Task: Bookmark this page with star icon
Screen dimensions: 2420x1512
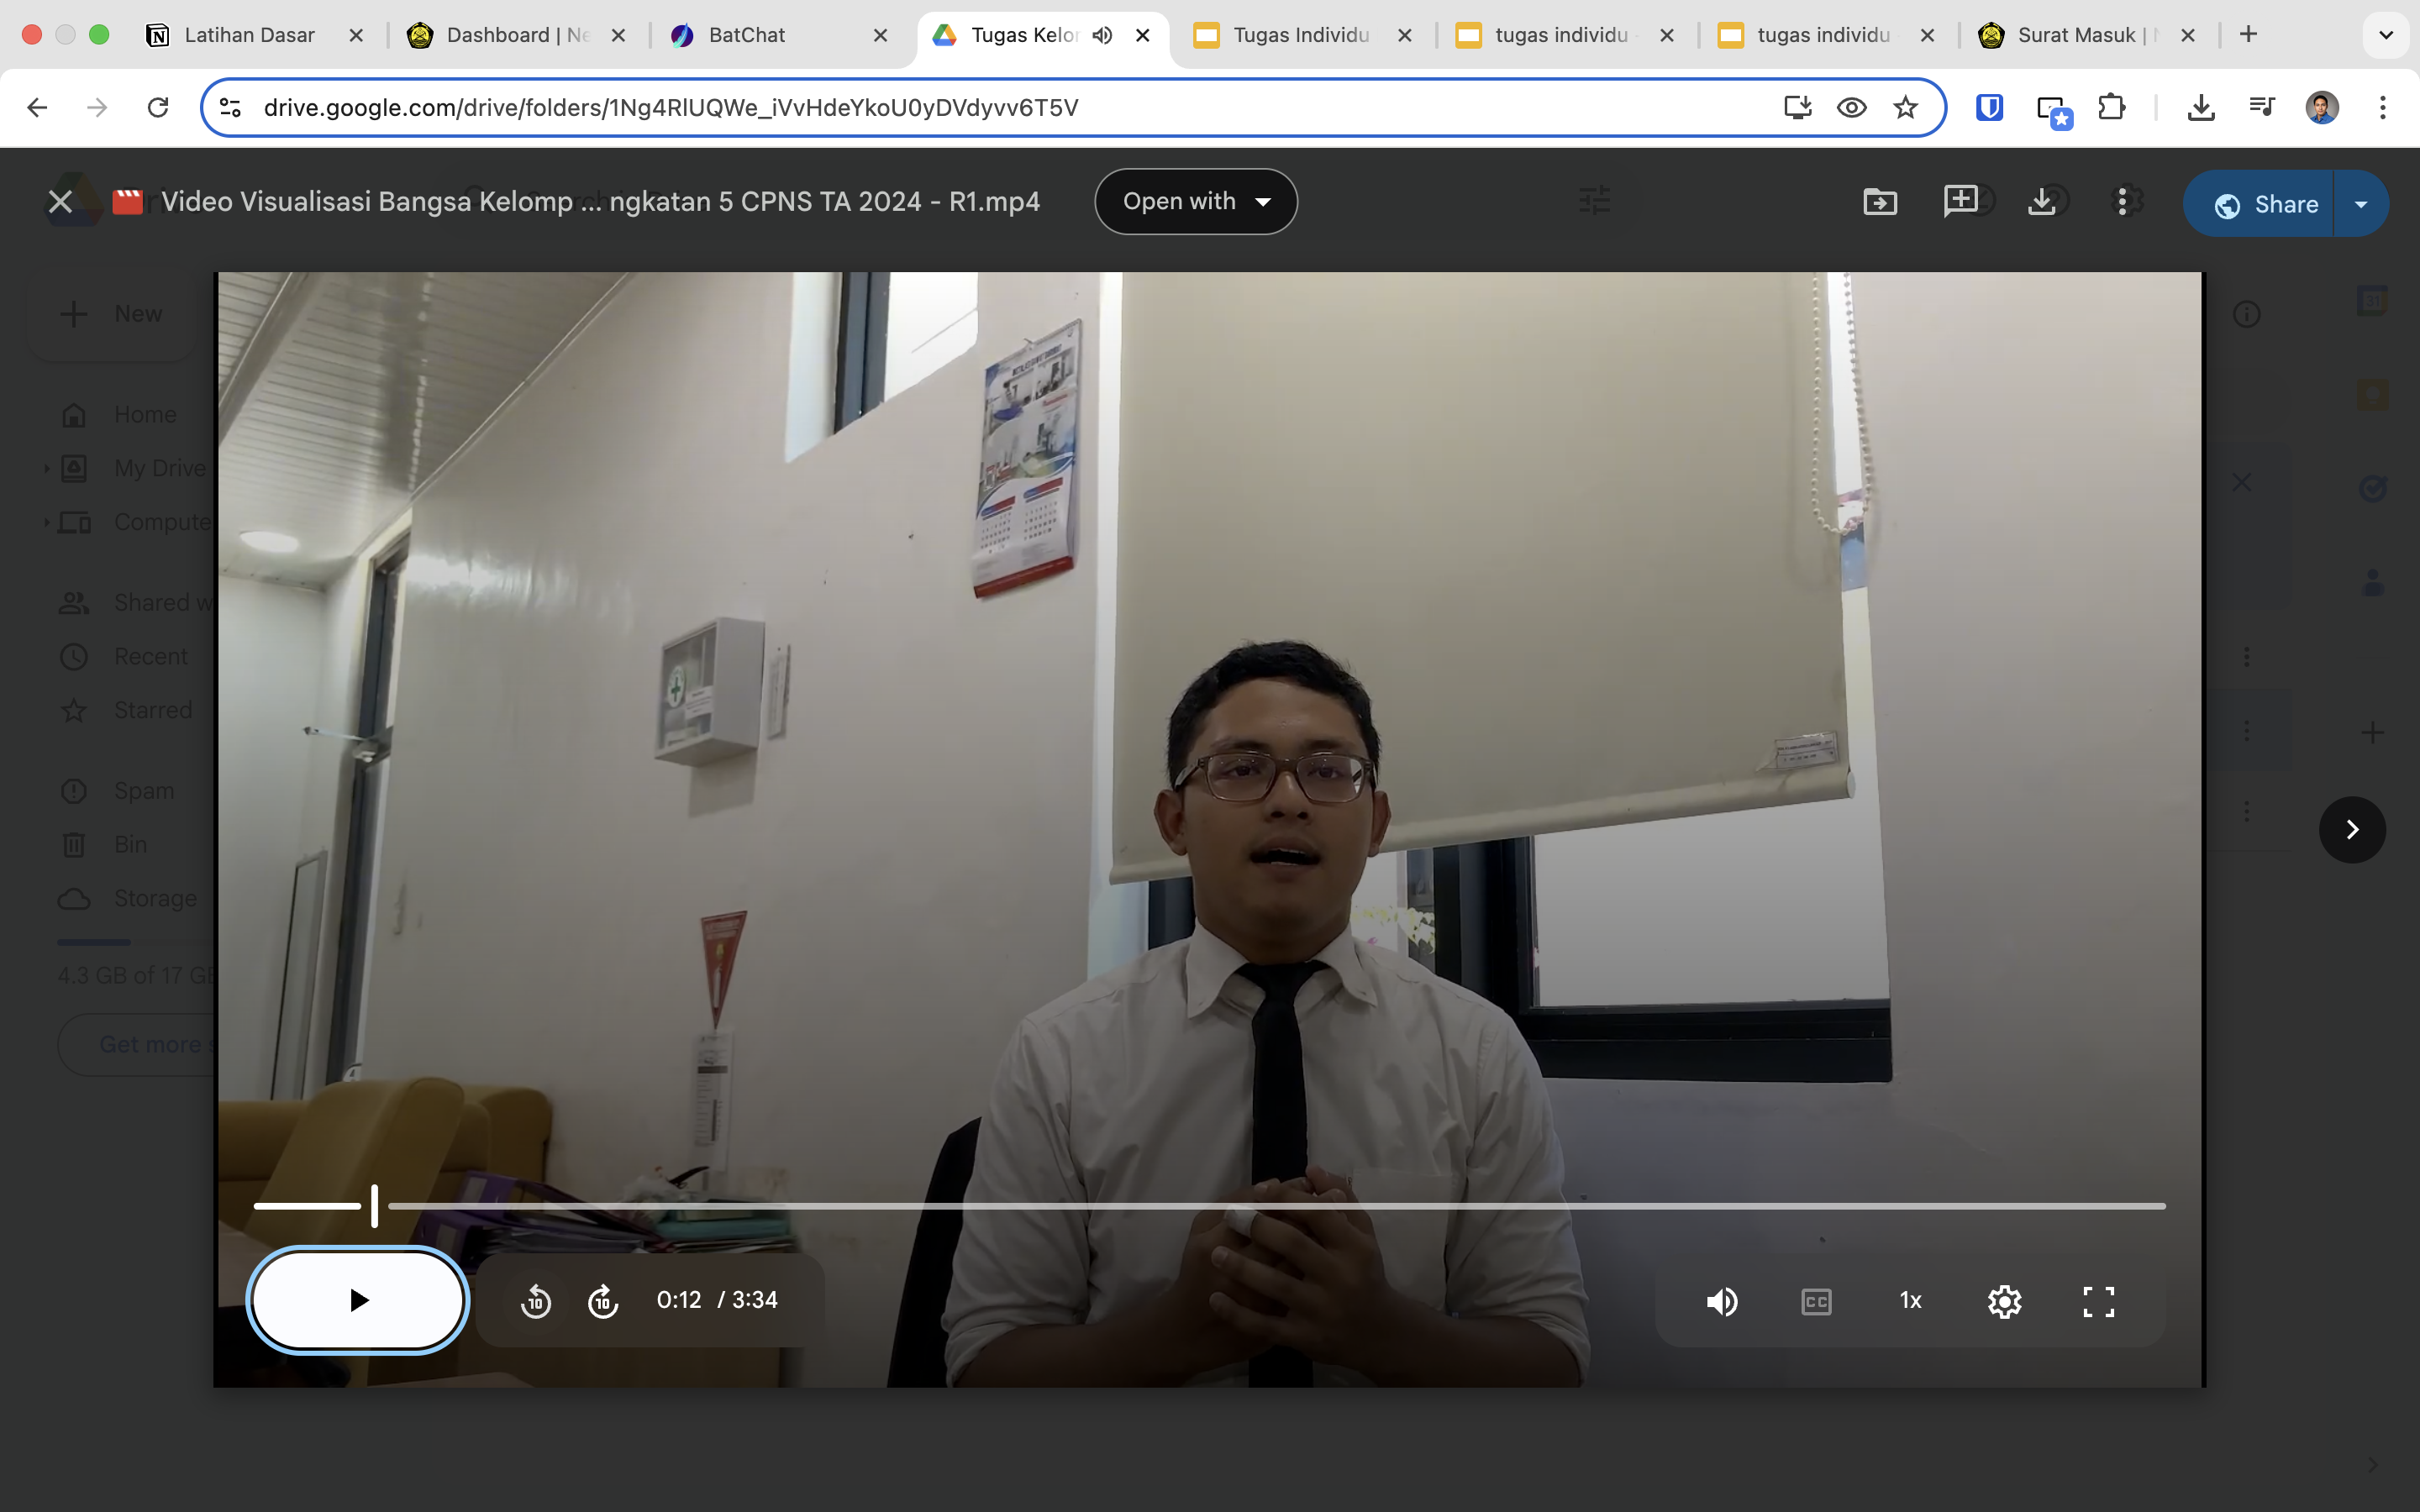Action: point(1905,107)
